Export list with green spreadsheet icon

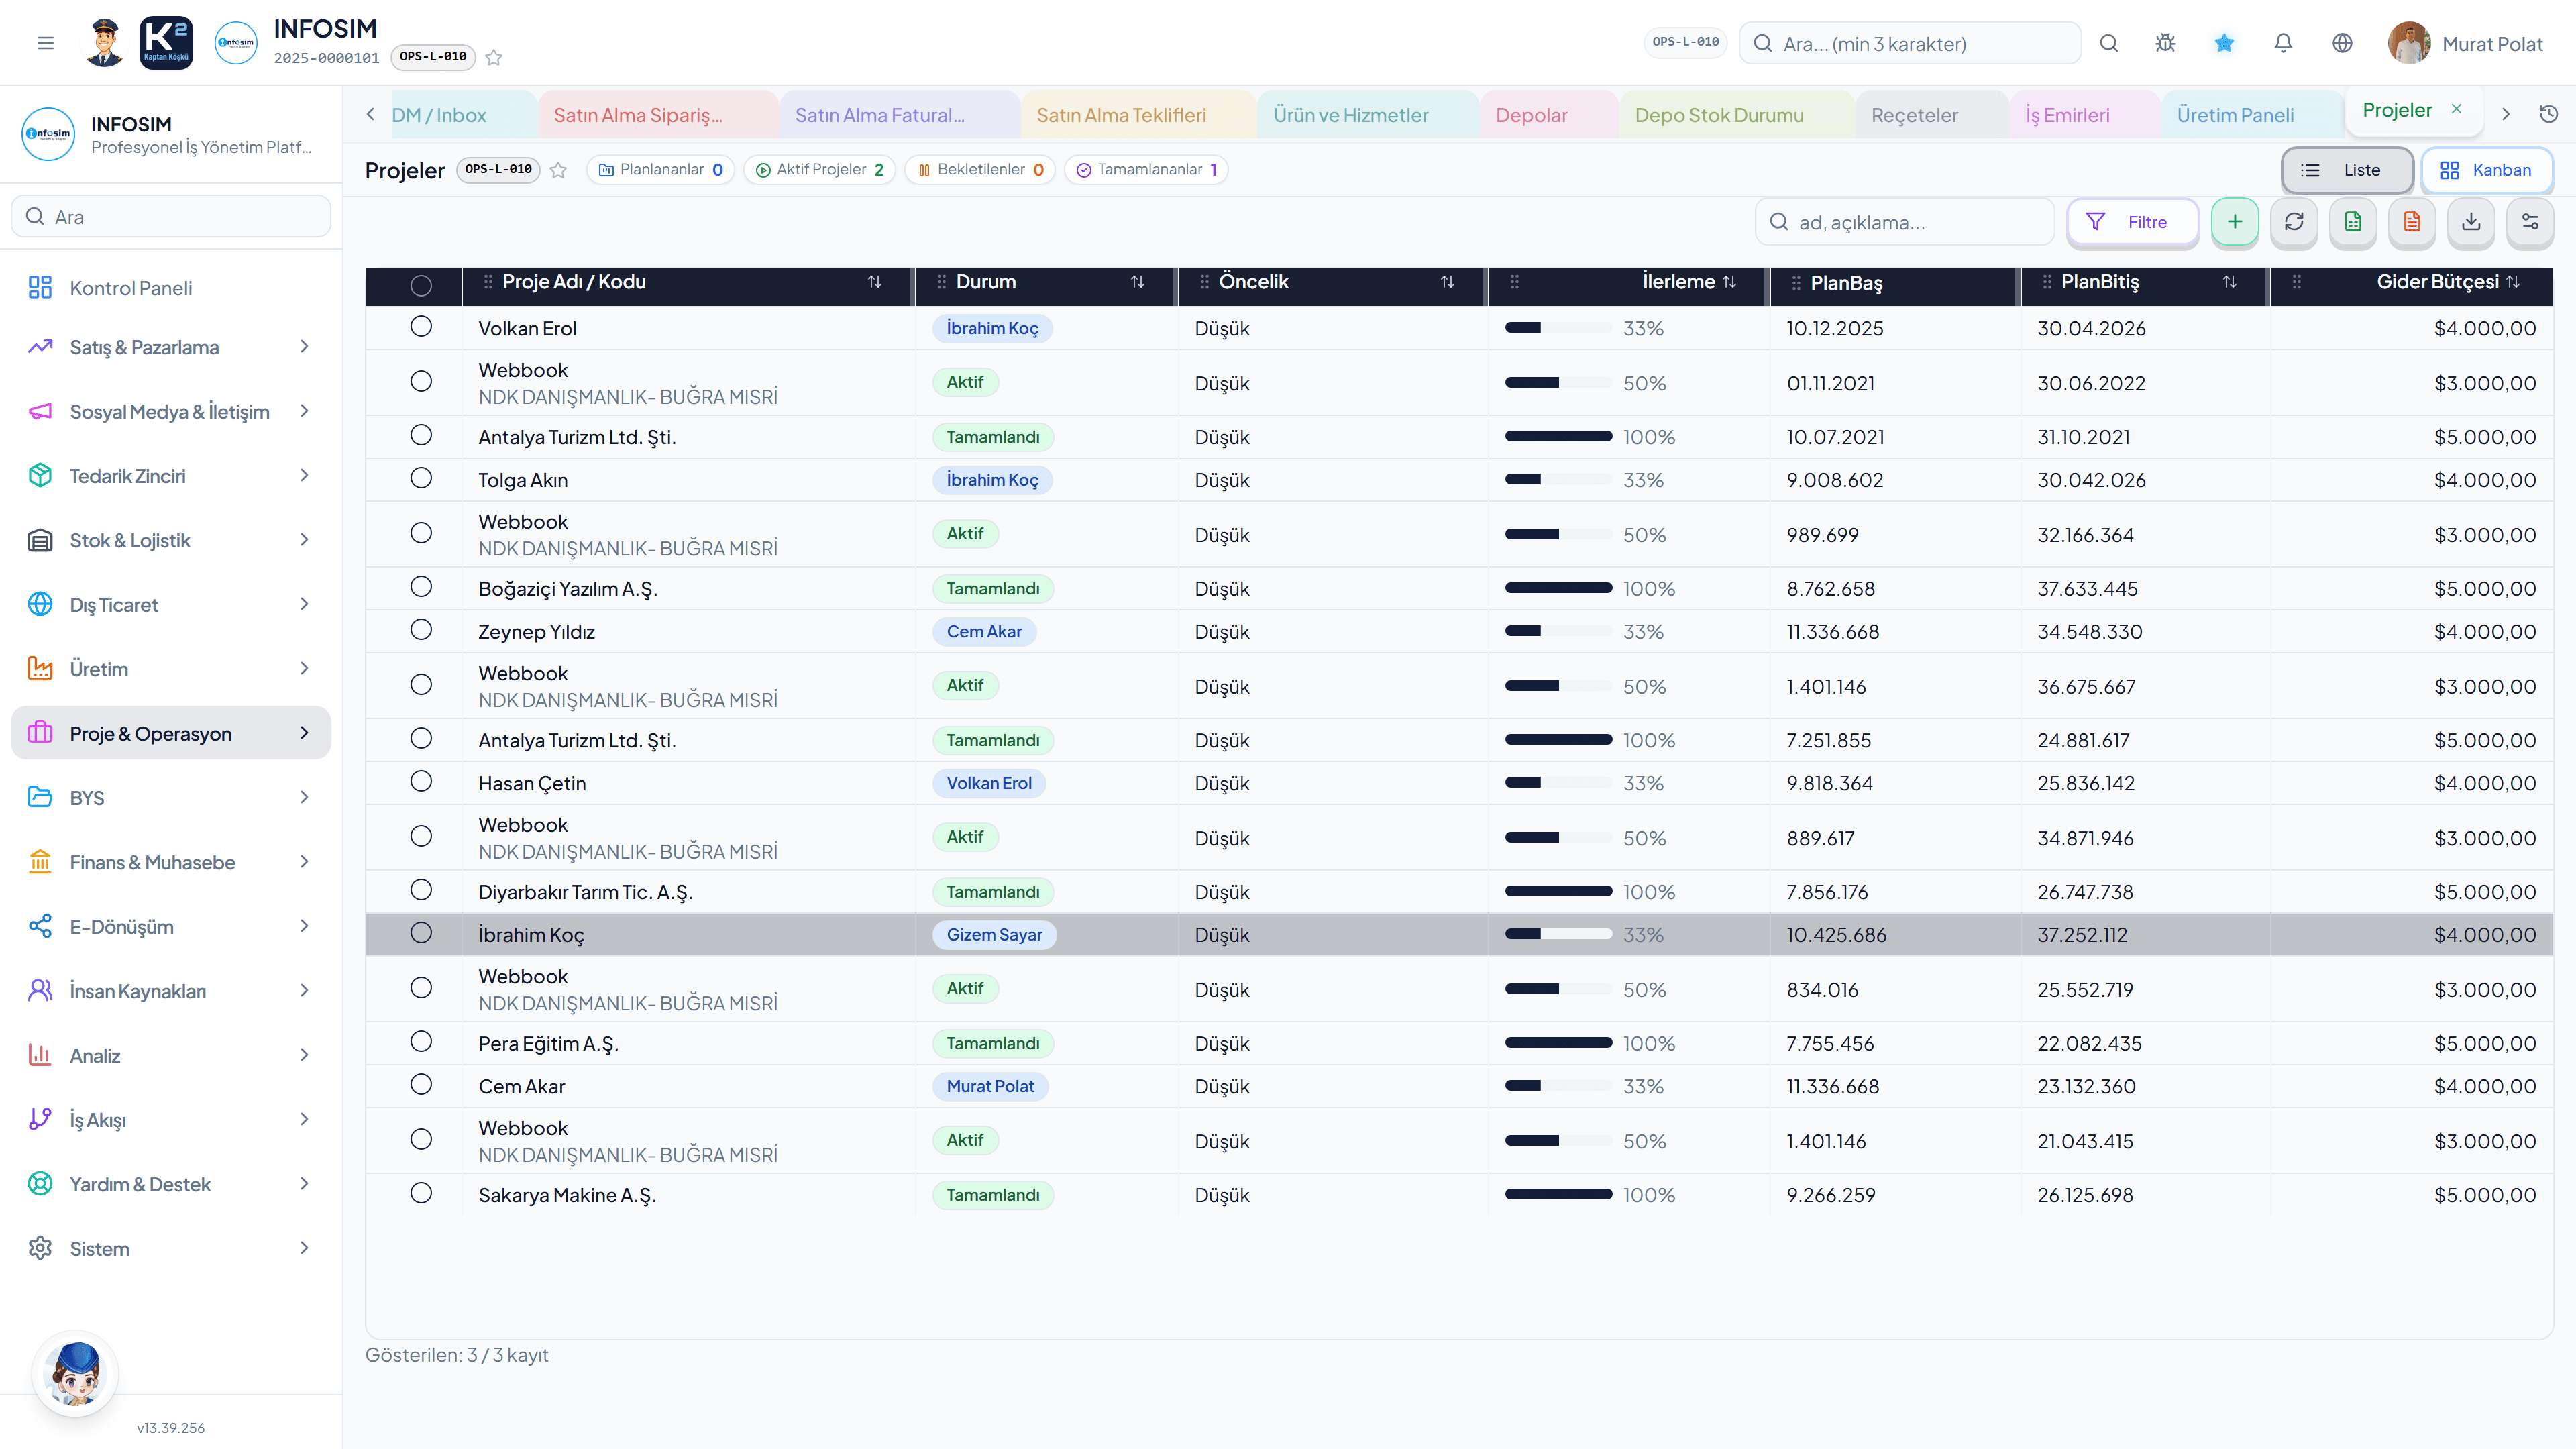[2352, 222]
